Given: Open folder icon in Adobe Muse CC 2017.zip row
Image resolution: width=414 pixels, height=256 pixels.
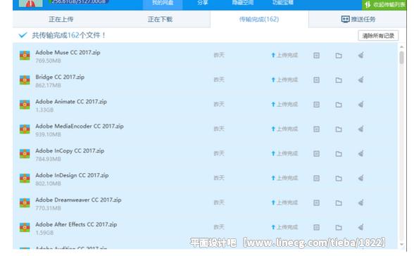Looking at the screenshot, I should coord(339,56).
